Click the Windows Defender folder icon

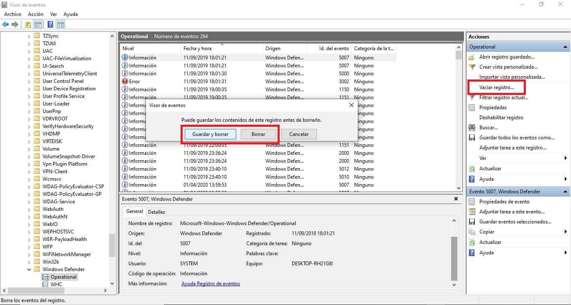[37, 269]
